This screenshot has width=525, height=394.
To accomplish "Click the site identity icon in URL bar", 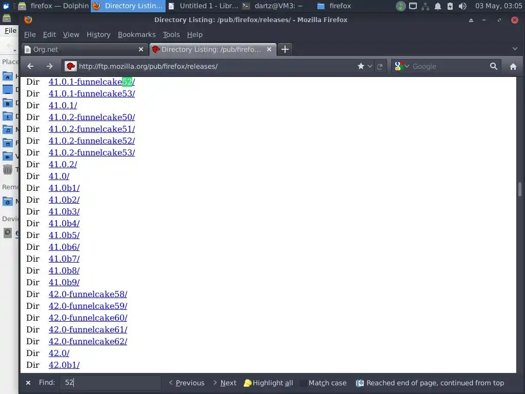I will point(71,66).
